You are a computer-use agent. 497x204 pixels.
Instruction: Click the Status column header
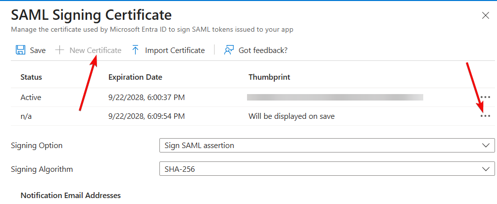[x=31, y=77]
